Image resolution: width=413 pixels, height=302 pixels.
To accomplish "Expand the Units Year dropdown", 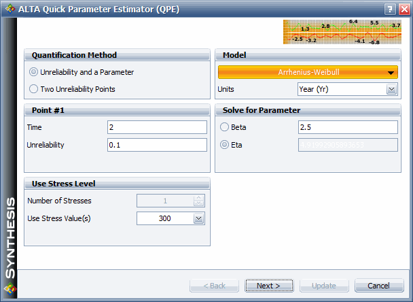I will click(x=391, y=89).
